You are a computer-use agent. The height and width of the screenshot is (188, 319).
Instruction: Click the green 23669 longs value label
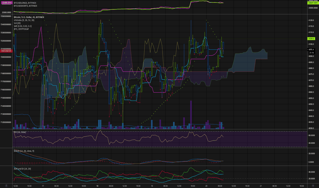313,3
